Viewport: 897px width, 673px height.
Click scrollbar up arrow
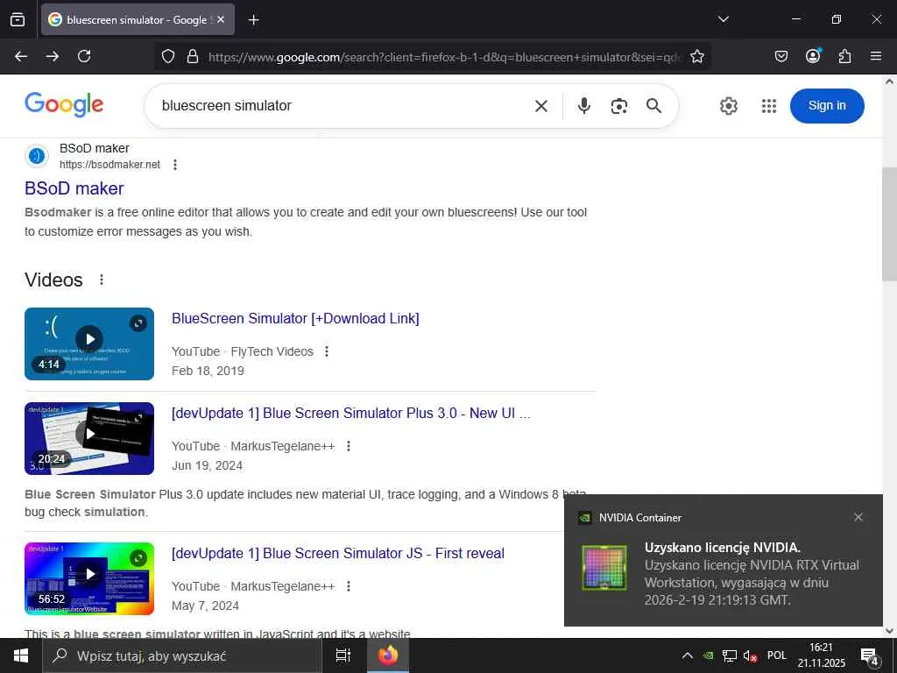889,81
